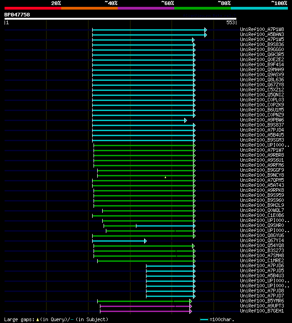Image resolution: width=292 pixels, height=323 pixels.
Task: Click the start tick of UniRef100_Q0WQL7 alignment
Action: point(103,211)
